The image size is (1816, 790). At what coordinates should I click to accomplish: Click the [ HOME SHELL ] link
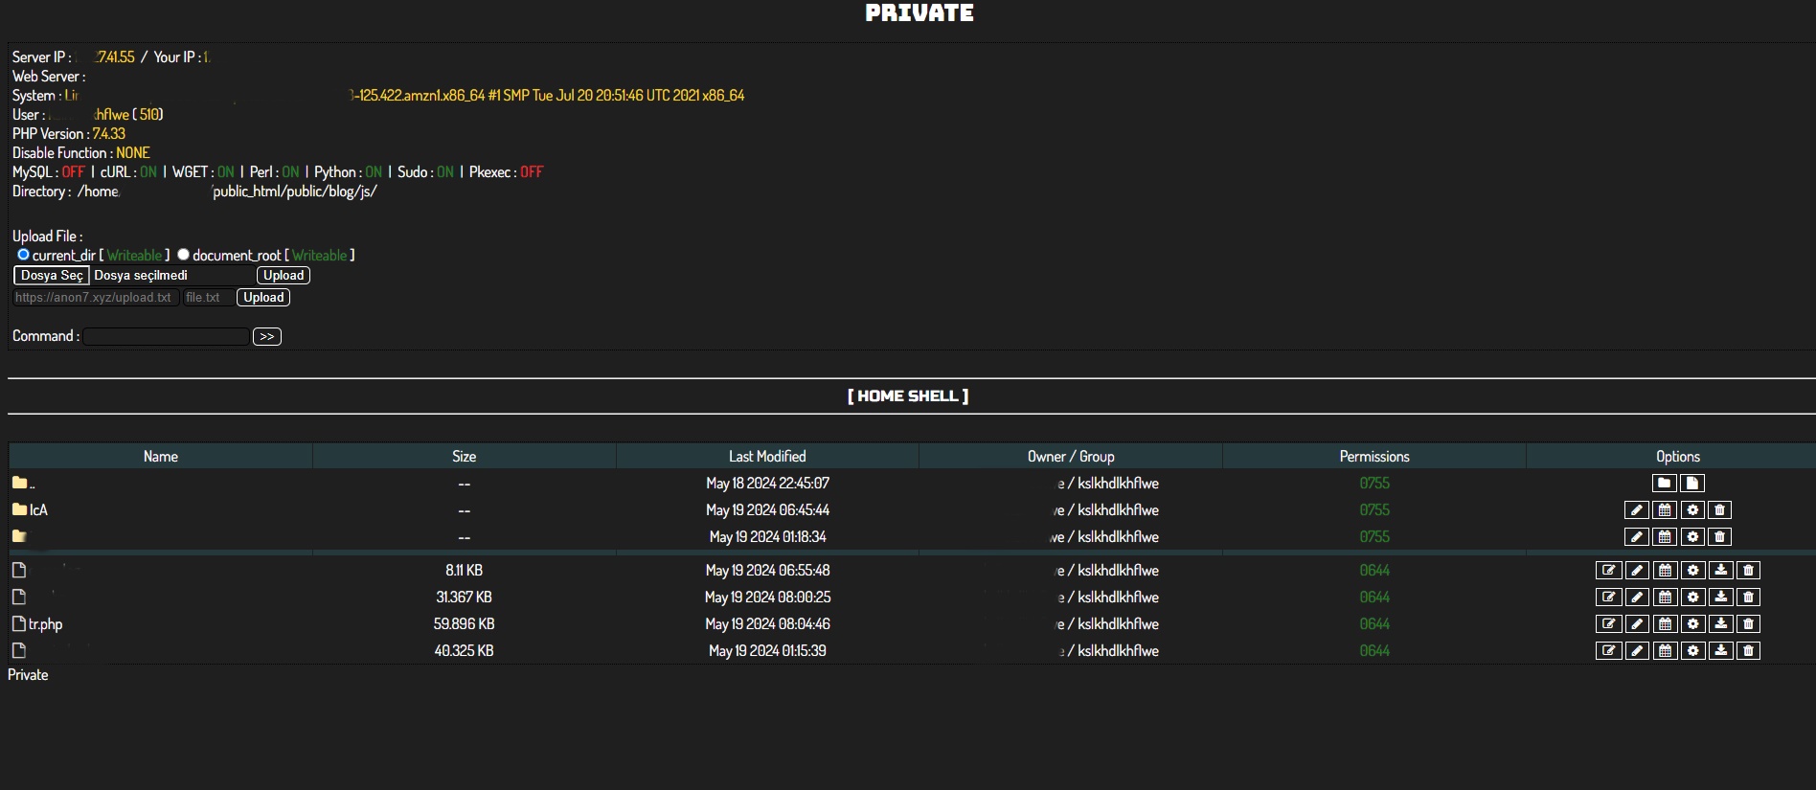pos(908,396)
